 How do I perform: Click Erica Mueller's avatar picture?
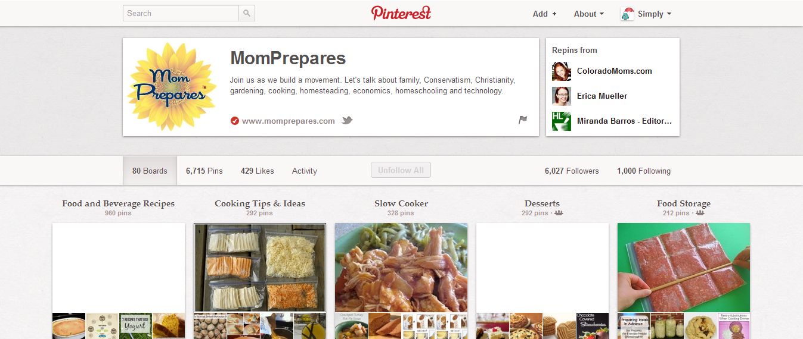tap(562, 96)
